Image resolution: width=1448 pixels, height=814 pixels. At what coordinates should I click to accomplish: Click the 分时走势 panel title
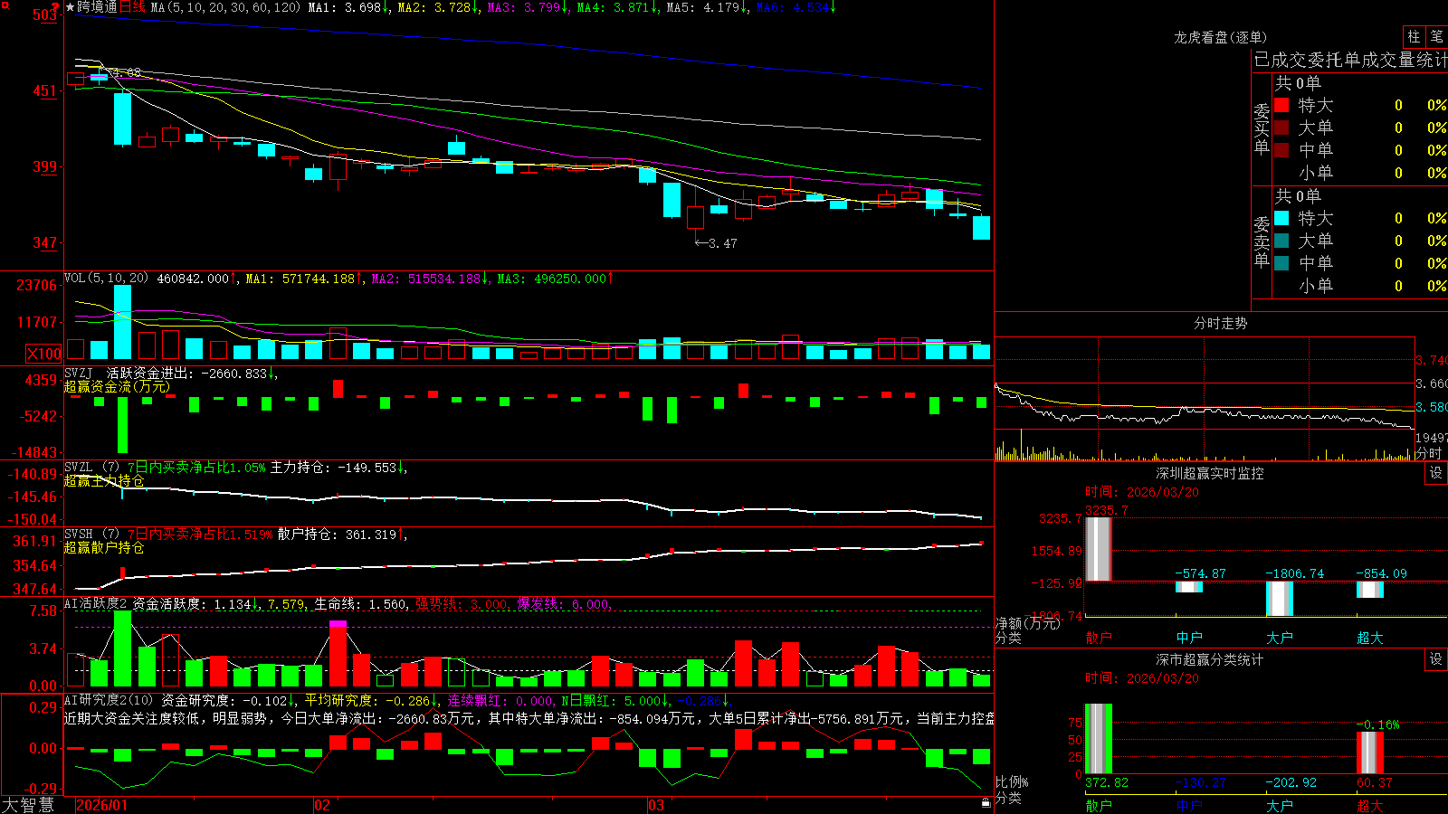click(1220, 323)
